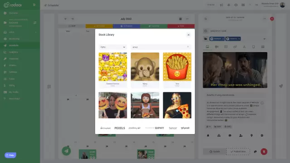The width and height of the screenshot is (290, 163).
Task: Select the french fries GIF
Action: click(177, 67)
